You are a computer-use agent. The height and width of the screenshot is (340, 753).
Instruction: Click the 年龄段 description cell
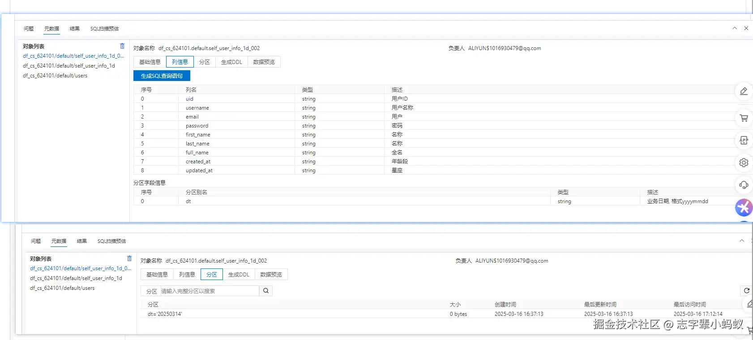(400, 161)
